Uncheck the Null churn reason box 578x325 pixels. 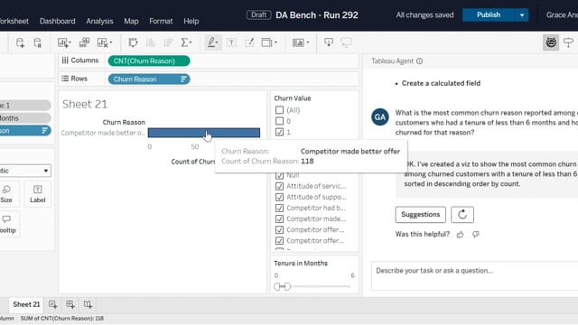tap(279, 175)
